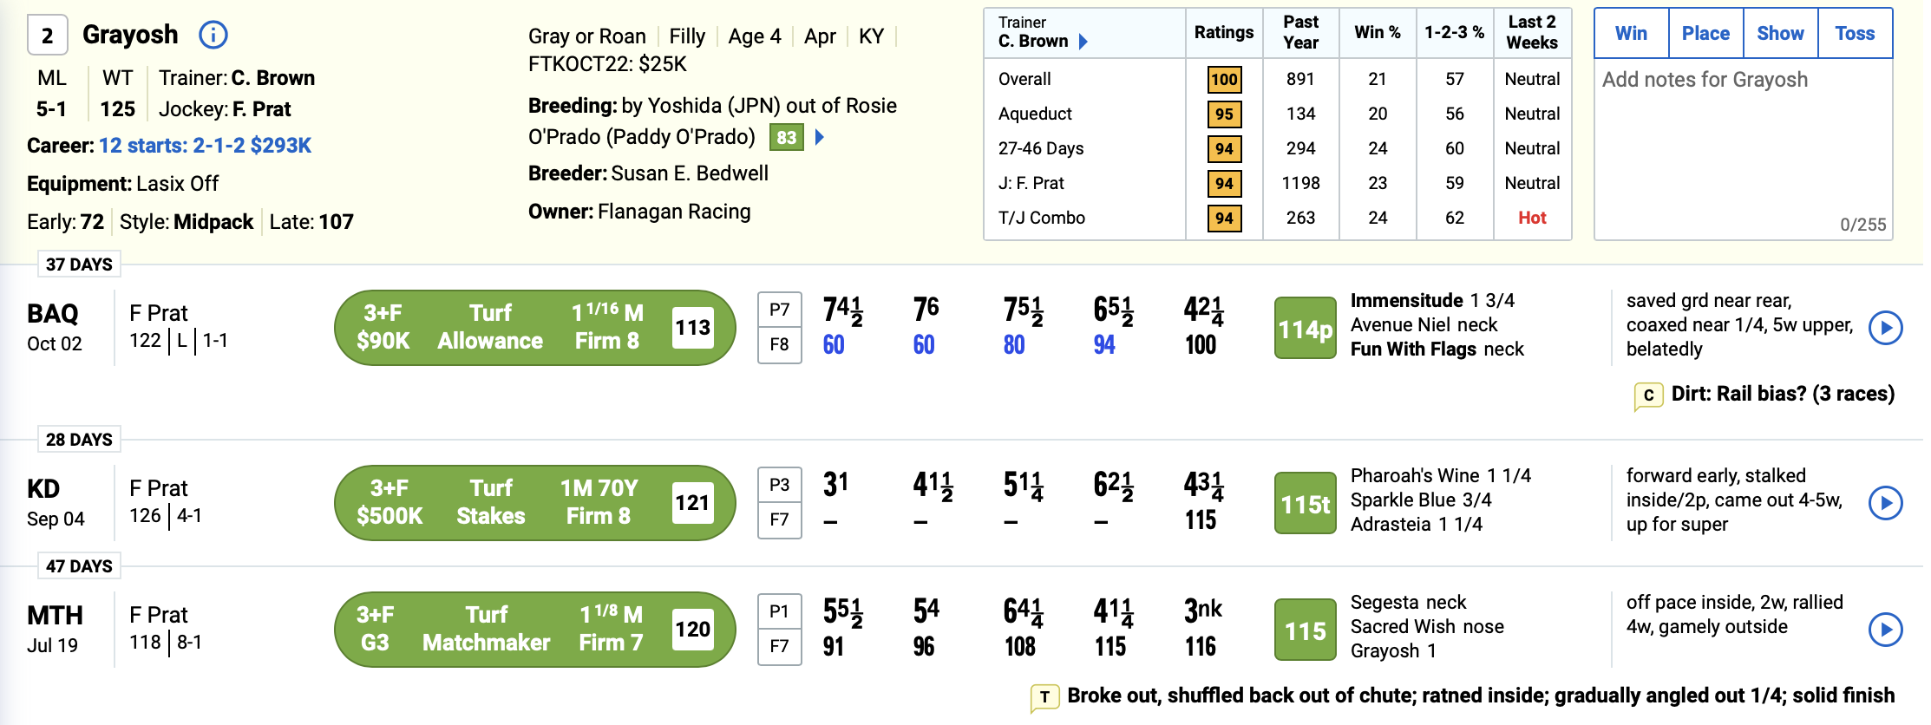The height and width of the screenshot is (725, 1931).
Task: Open career 12 starts record link
Action: tap(205, 146)
